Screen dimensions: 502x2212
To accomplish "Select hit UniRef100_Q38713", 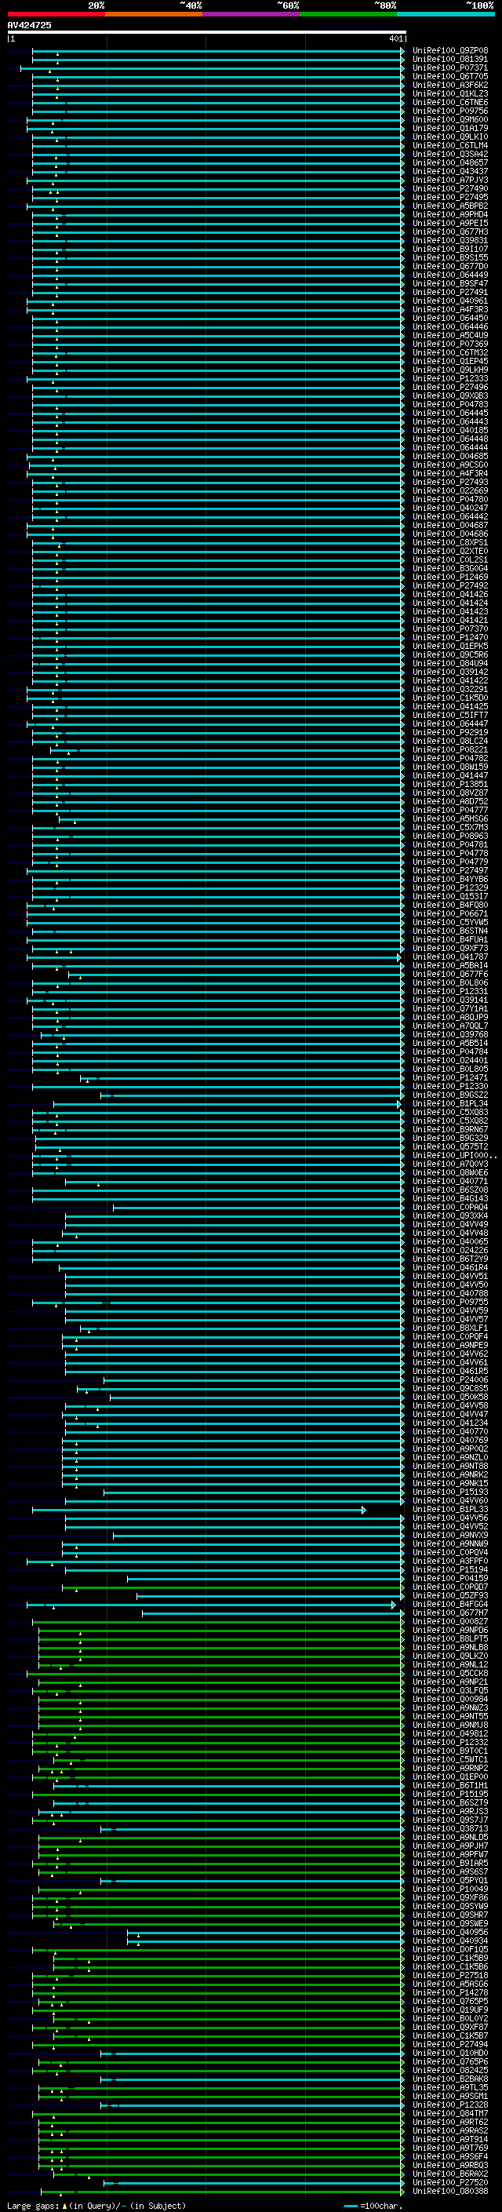I will pos(450,1828).
